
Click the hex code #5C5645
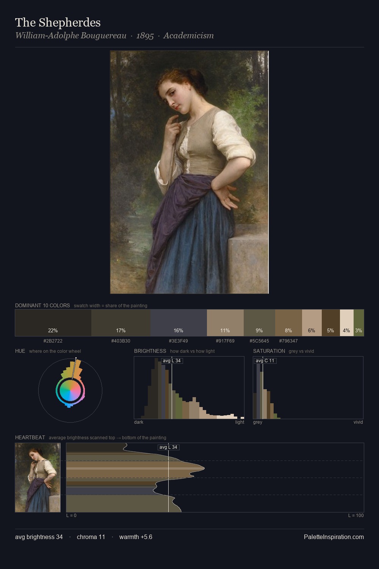click(x=259, y=341)
